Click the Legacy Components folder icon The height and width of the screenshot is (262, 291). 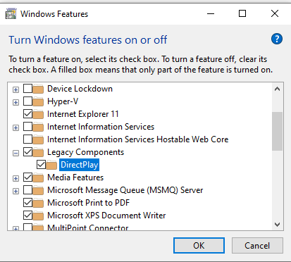click(38, 152)
